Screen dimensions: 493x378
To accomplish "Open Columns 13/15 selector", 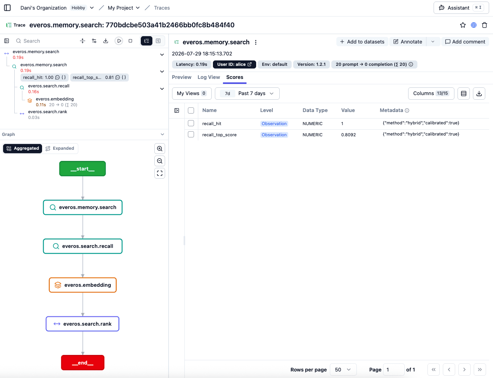I will [431, 94].
